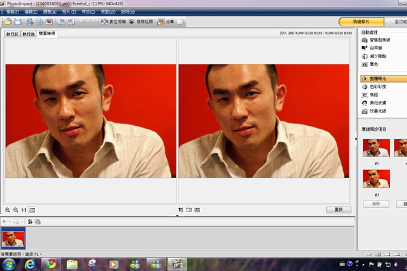Open the 檔案 file menu
Viewport: 407px width, 271px height.
coord(12,12)
